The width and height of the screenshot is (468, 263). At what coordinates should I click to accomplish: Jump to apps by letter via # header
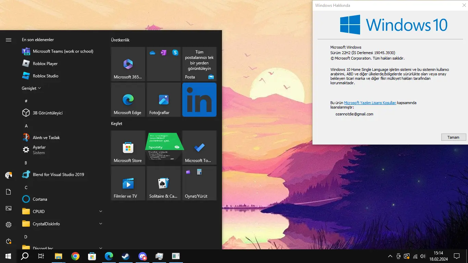pos(26,101)
